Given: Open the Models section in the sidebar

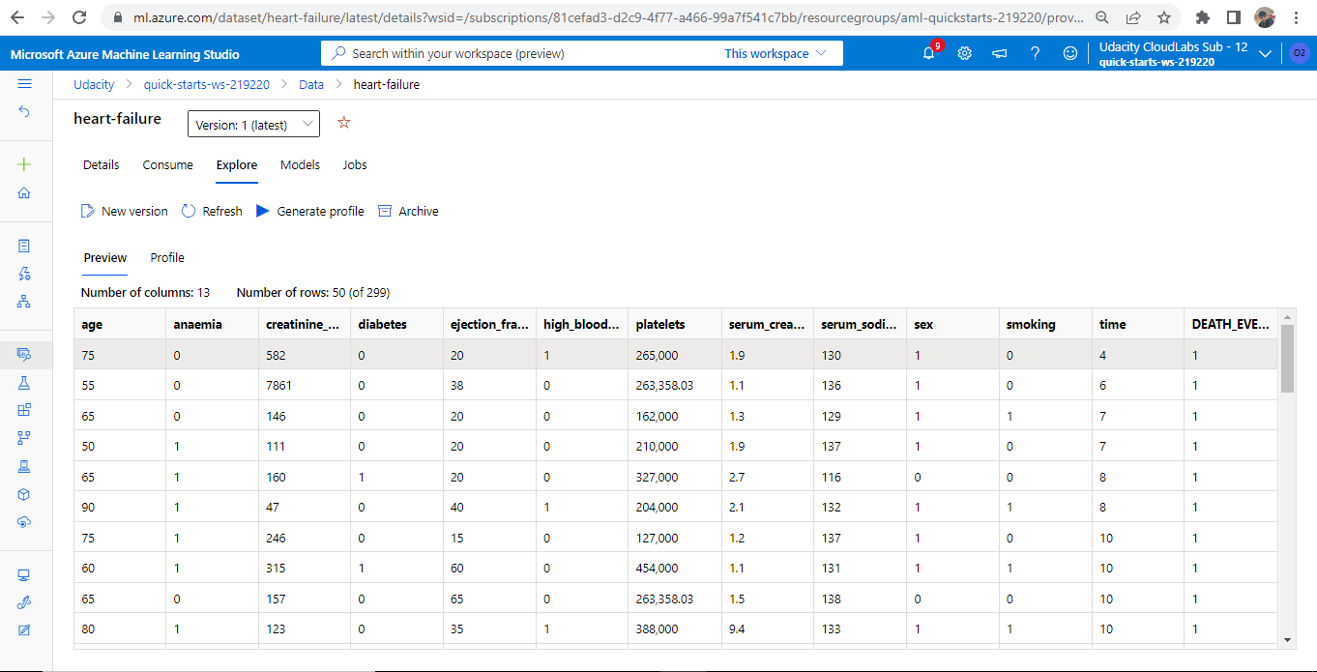Looking at the screenshot, I should pos(26,494).
